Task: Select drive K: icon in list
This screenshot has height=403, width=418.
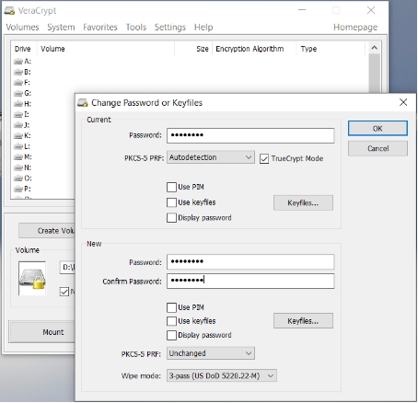Action: coord(18,135)
